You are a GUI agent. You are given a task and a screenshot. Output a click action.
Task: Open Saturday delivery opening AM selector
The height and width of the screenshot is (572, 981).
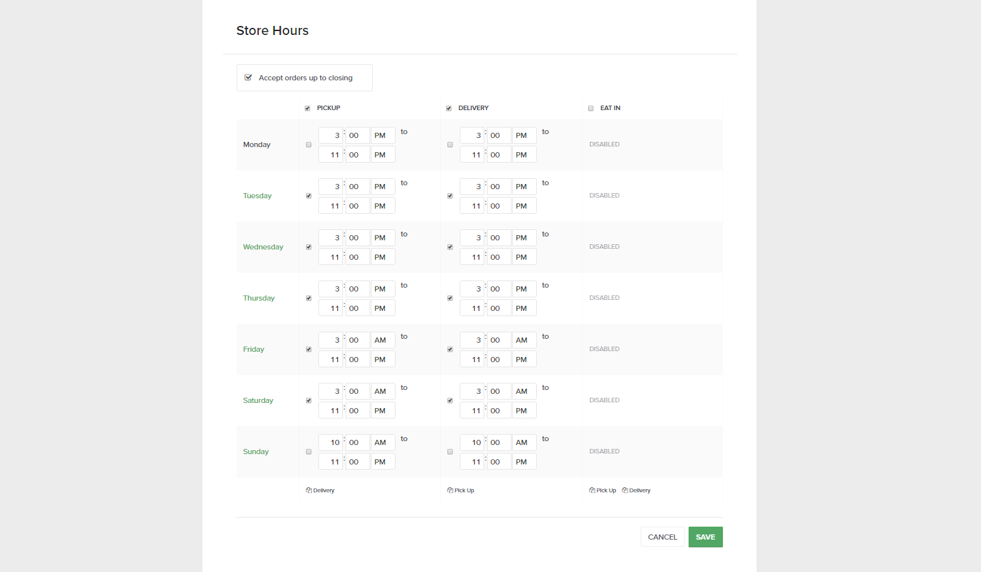coord(524,391)
